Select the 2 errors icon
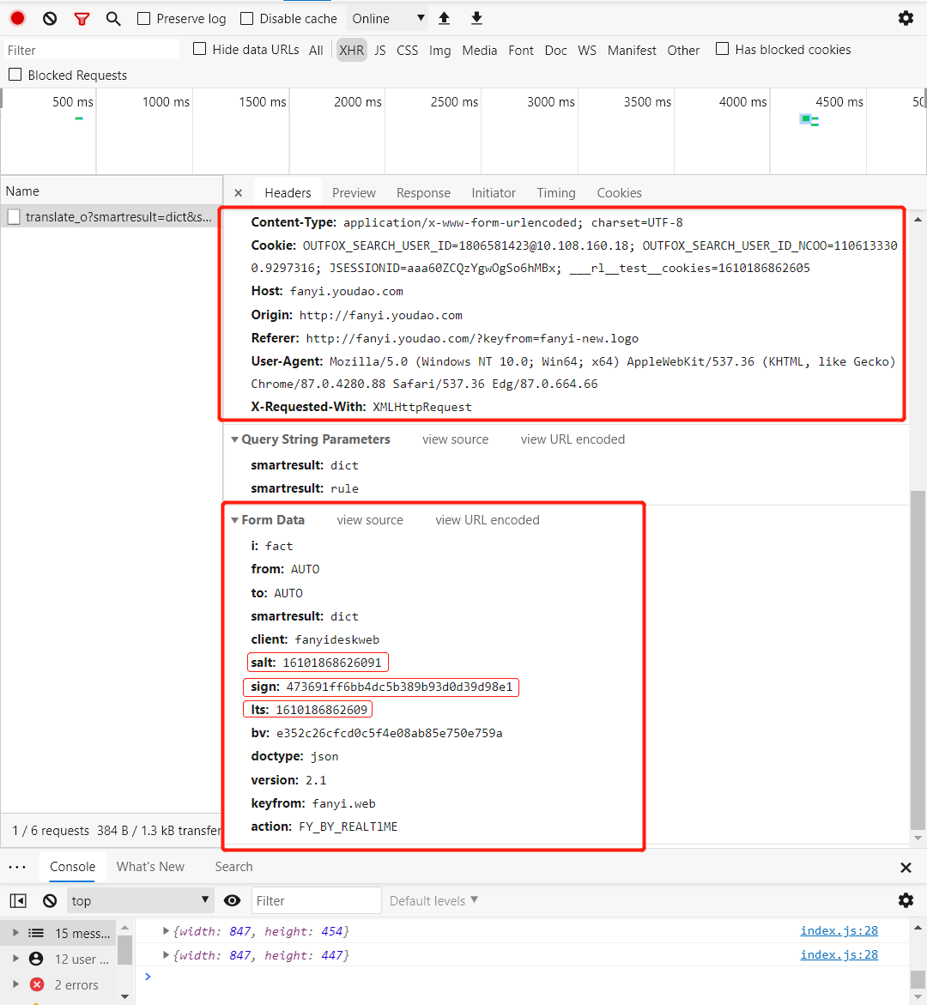The width and height of the screenshot is (927, 1005). 37,984
